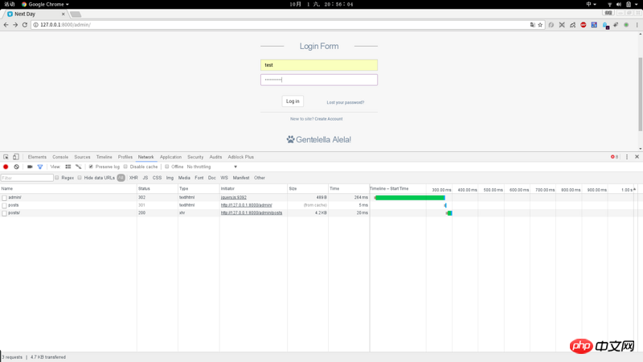
Task: Filter requests by XHR type
Action: pos(133,178)
